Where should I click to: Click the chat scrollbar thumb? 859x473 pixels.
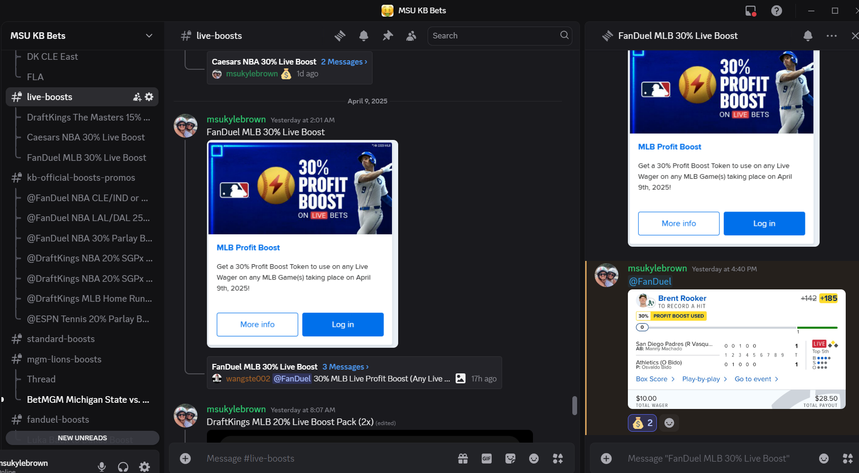click(575, 406)
